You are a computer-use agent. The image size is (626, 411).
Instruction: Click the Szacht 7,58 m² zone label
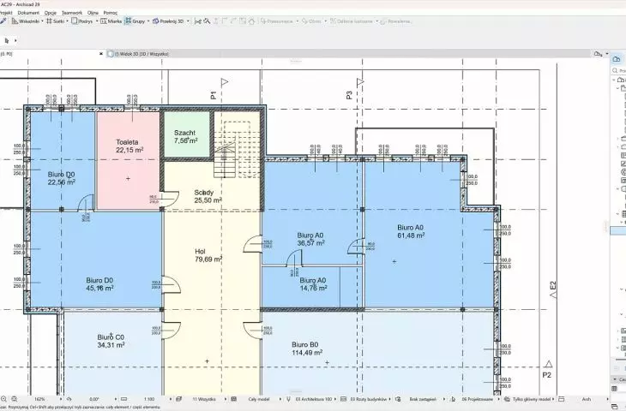click(x=185, y=136)
